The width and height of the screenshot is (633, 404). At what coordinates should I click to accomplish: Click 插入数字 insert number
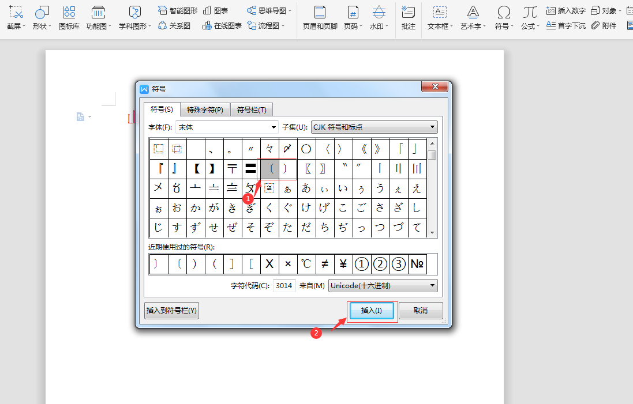(x=565, y=11)
